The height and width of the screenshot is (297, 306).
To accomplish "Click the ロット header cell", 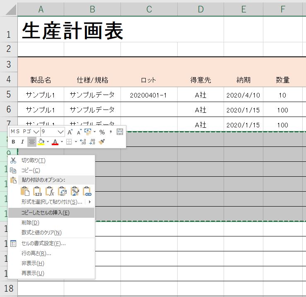I will click(149, 80).
